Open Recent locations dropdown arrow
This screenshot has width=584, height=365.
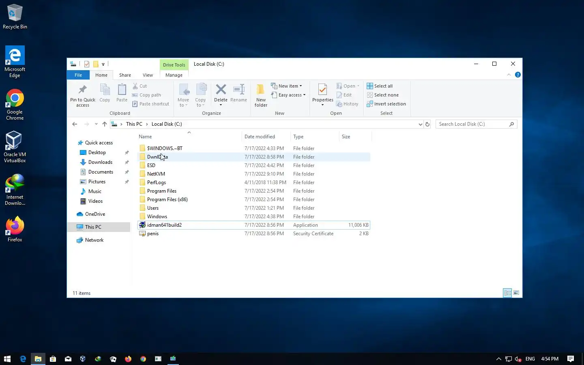[x=96, y=124]
